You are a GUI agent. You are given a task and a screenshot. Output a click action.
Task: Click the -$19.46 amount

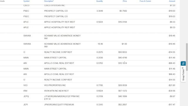click(x=172, y=44)
